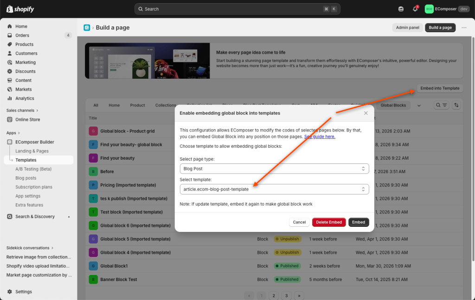Open the Select page type dropdown

(274, 169)
